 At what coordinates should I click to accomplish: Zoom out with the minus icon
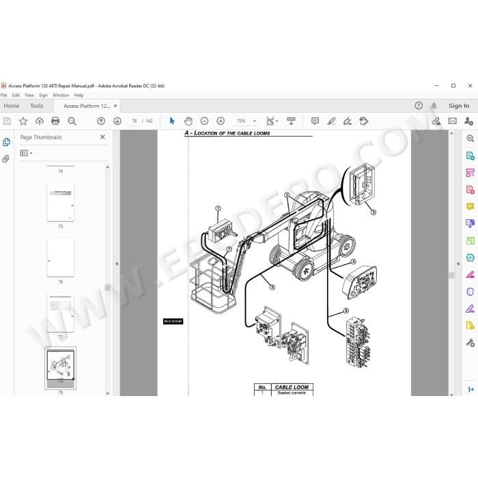[x=204, y=121]
